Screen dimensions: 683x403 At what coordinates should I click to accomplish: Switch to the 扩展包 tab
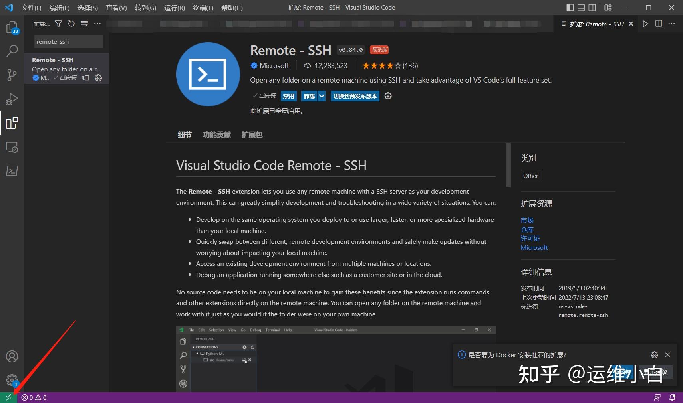click(x=252, y=135)
